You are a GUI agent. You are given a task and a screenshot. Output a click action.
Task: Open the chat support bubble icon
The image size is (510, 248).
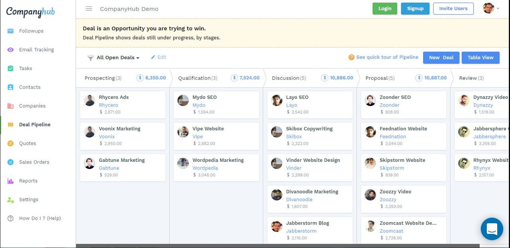coord(492,229)
